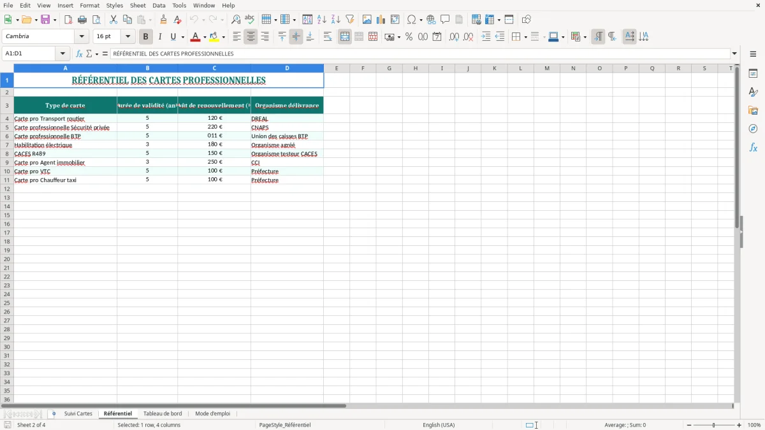This screenshot has width=765, height=430.
Task: Click the Sort Descending icon
Action: click(x=336, y=20)
